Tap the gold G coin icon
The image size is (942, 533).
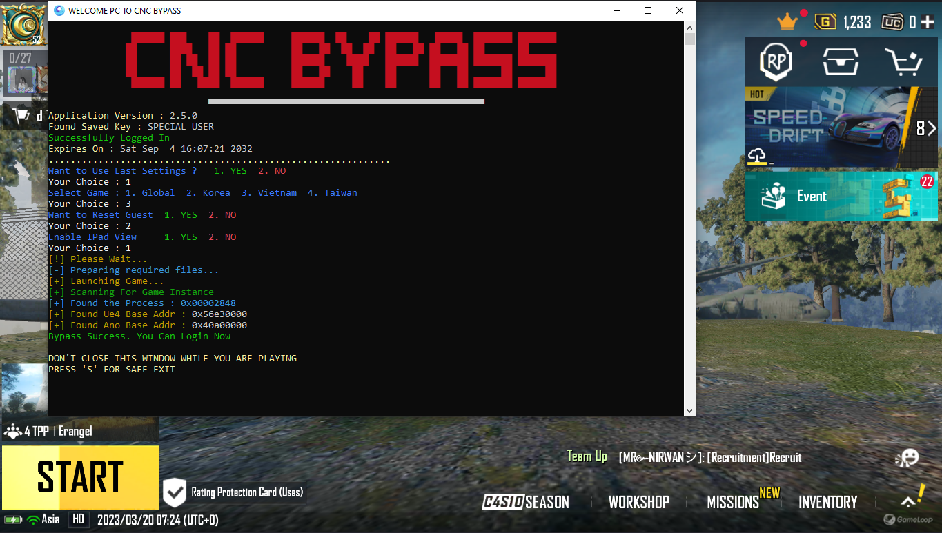(x=825, y=22)
